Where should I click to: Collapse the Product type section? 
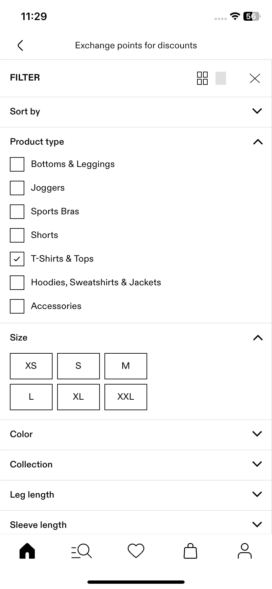[136, 142]
